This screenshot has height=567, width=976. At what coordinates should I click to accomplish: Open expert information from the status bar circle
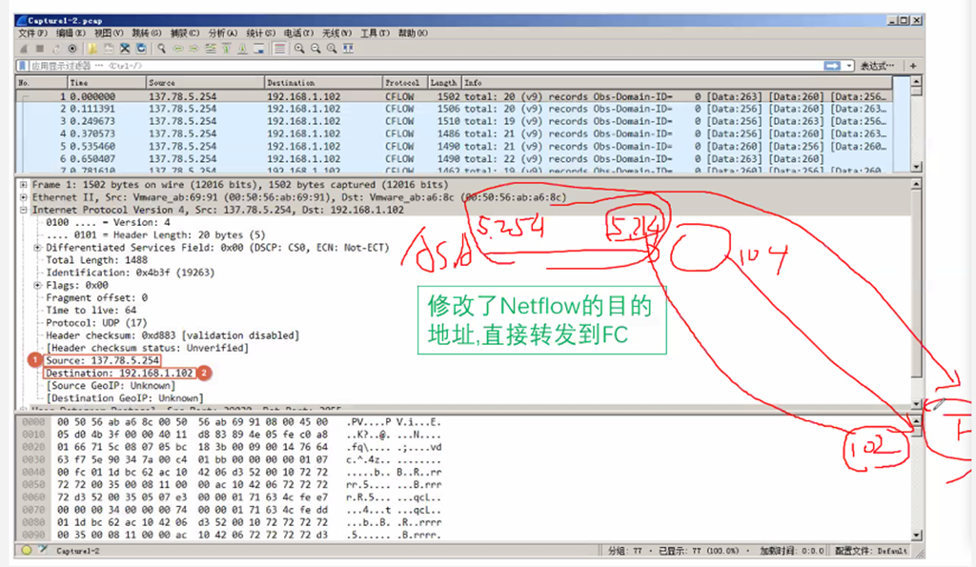coord(26,550)
